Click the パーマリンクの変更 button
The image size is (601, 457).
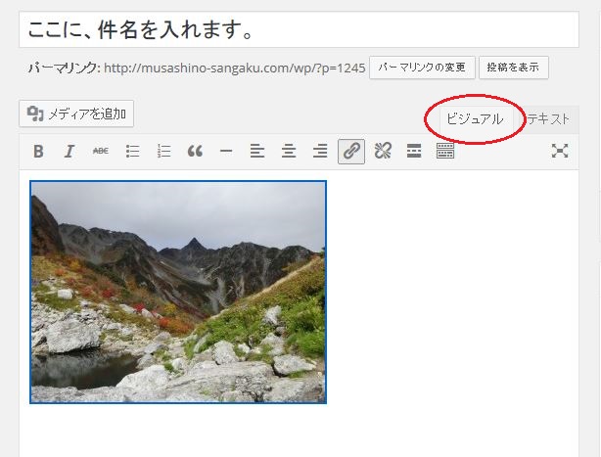pos(422,68)
